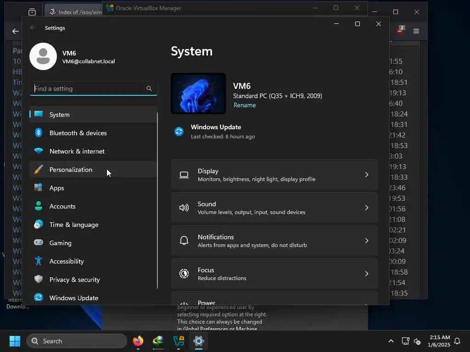Click the Settings gear in the taskbar

pyautogui.click(x=199, y=341)
